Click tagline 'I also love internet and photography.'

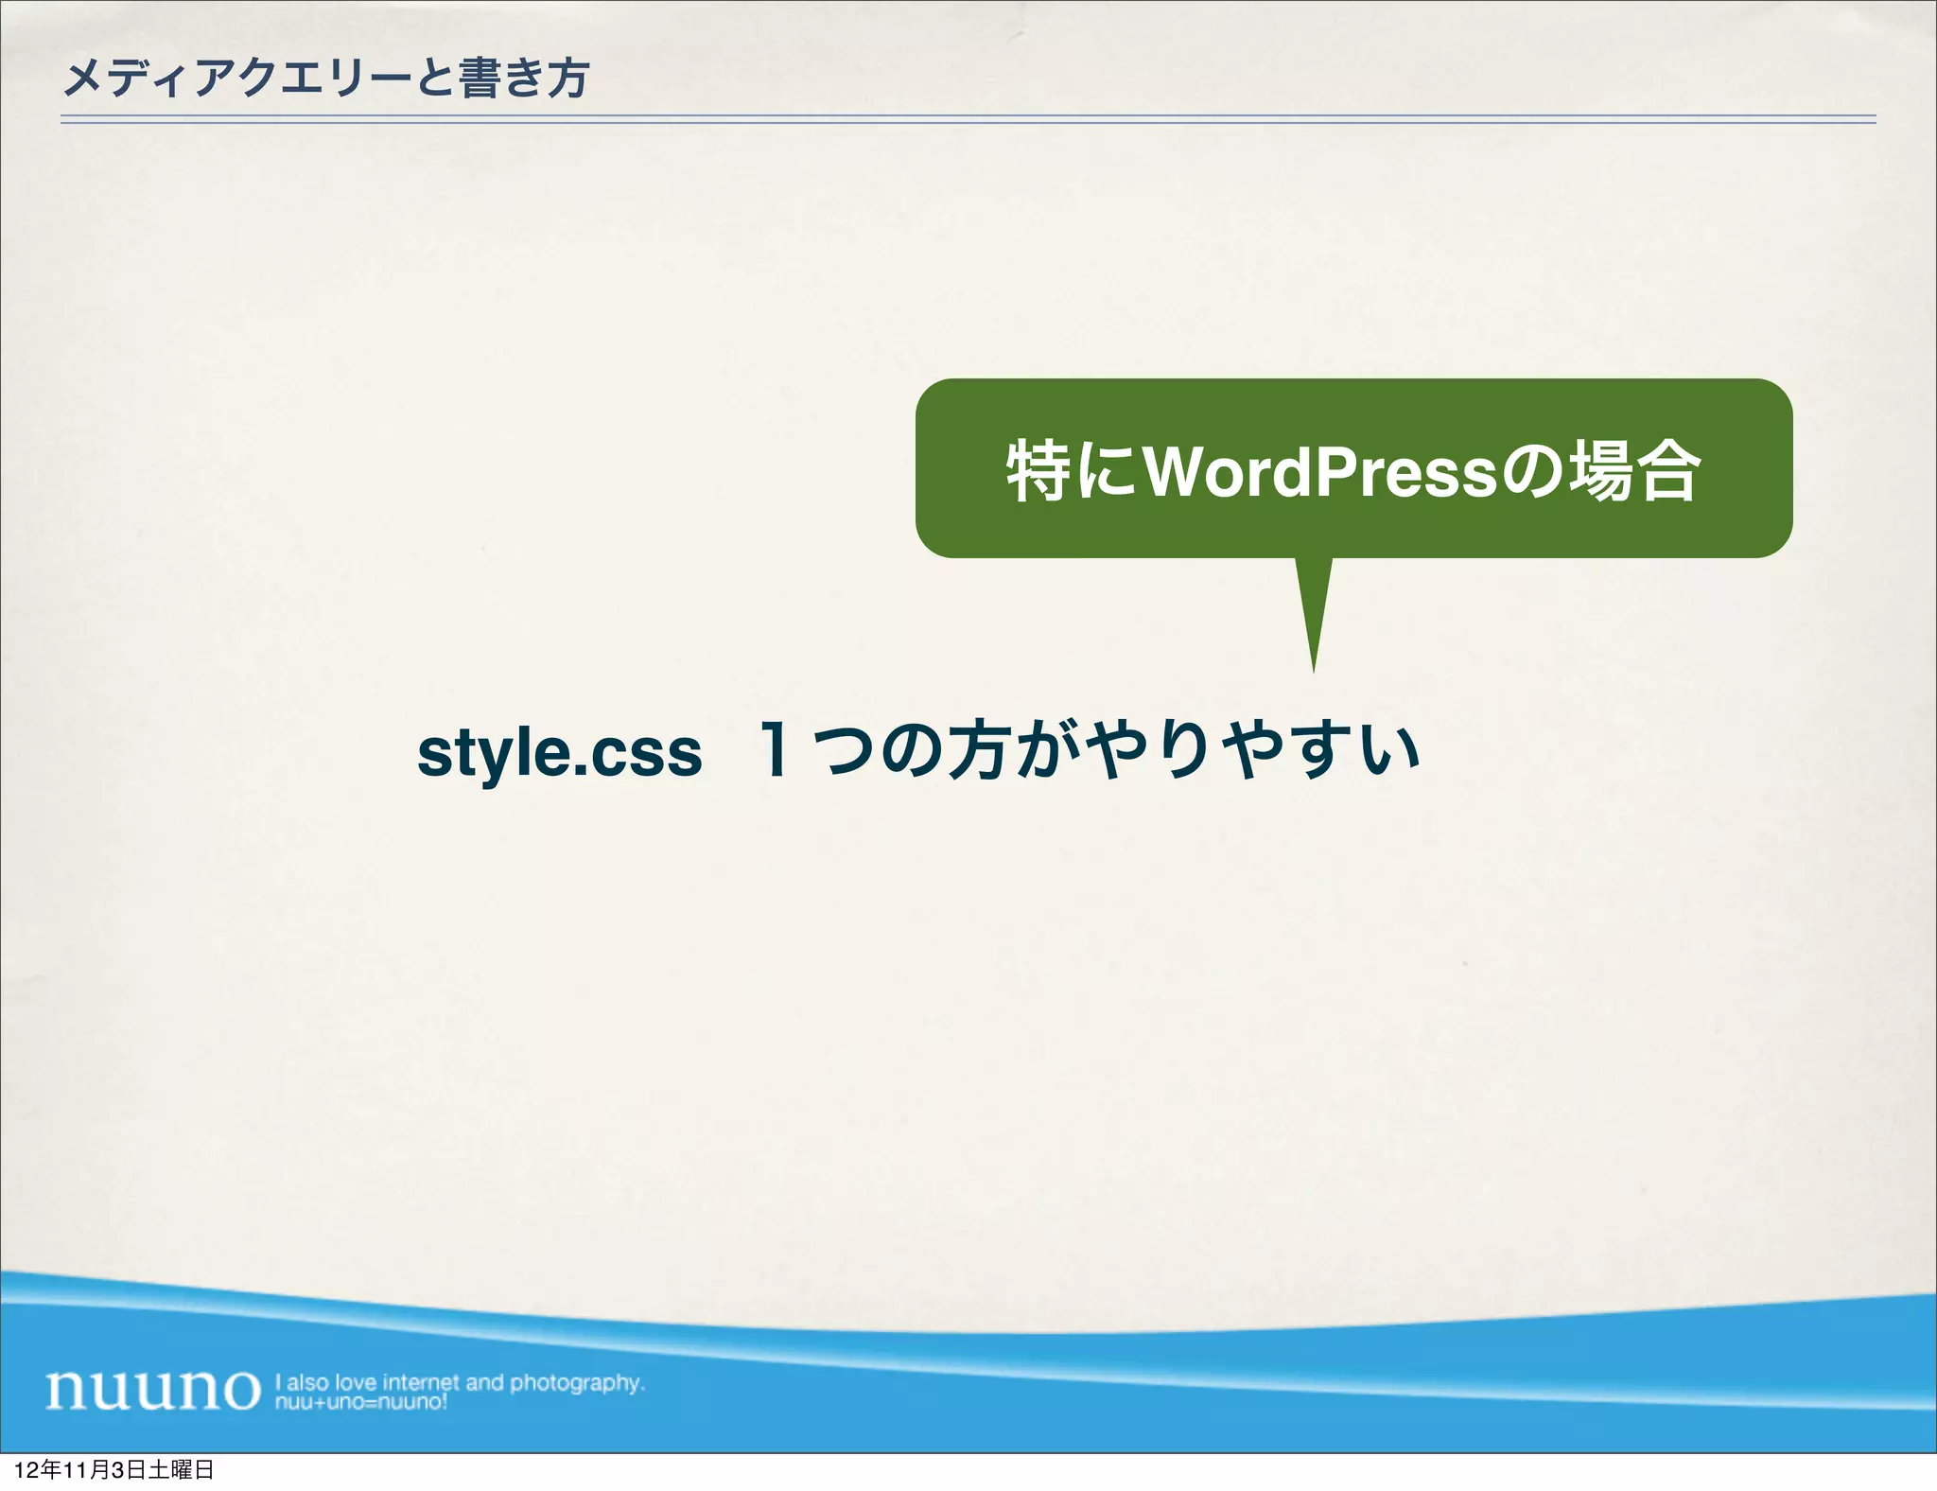point(460,1382)
